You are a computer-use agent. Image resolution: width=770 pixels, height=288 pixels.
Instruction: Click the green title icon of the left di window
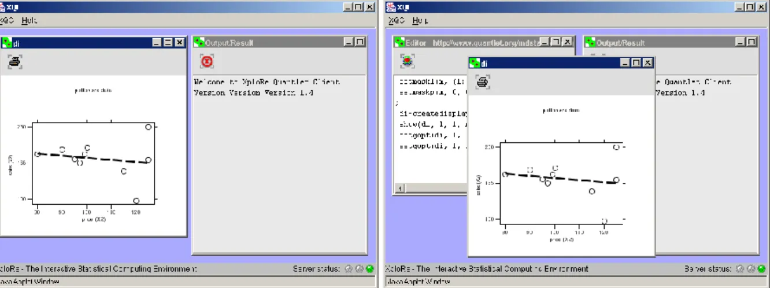point(7,42)
